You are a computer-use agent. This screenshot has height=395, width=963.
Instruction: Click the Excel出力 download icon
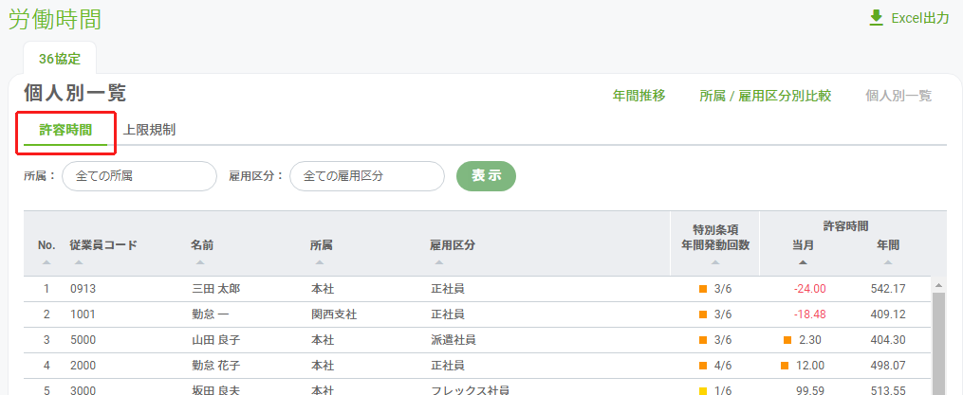pyautogui.click(x=876, y=18)
